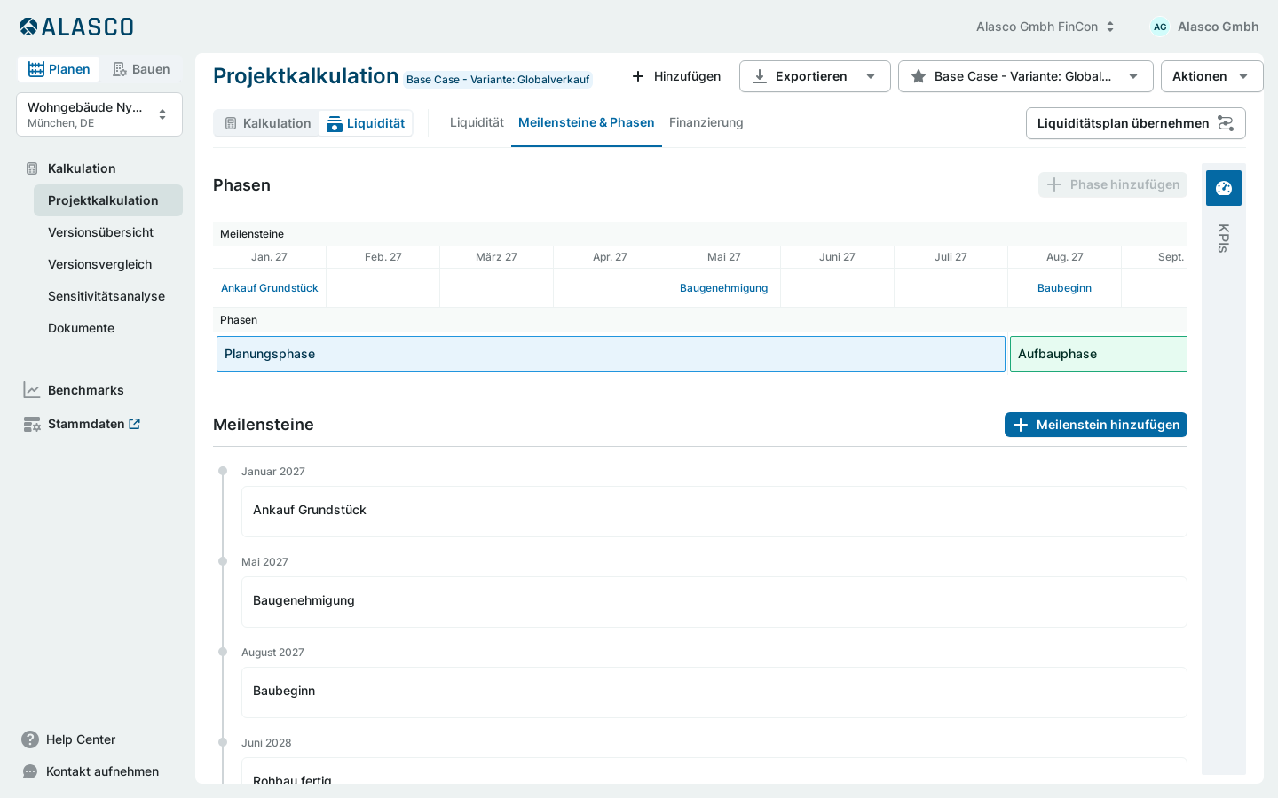Screen dimensions: 1278x798
Task: Open the Ankauf Grundstück milestone card
Action: pyautogui.click(x=714, y=512)
